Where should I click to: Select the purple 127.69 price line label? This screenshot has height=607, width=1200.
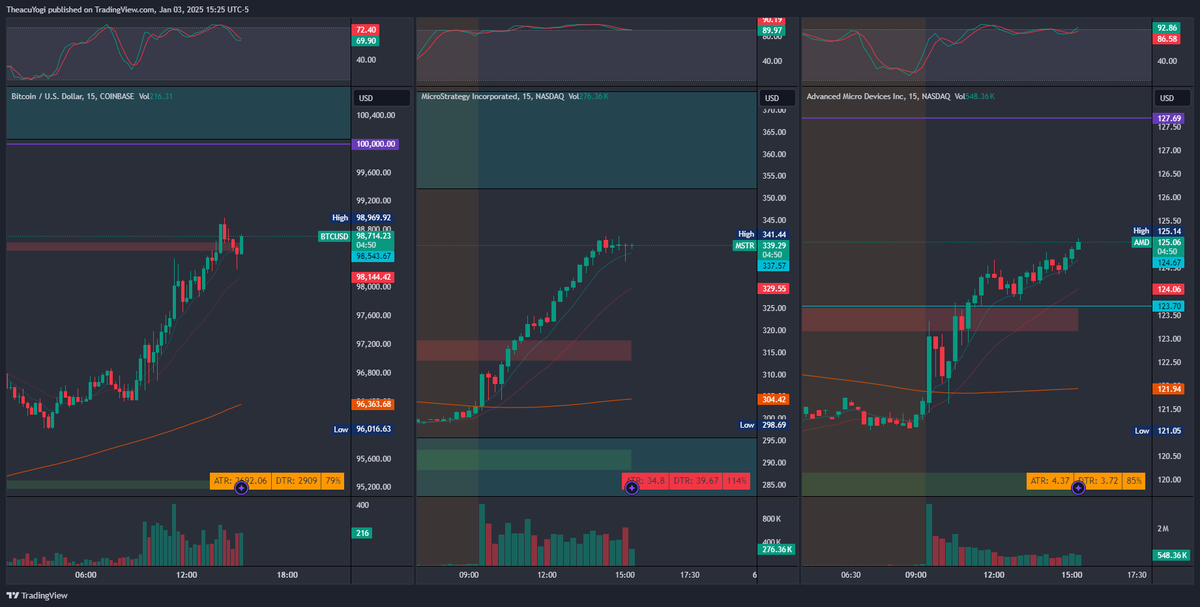point(1169,119)
